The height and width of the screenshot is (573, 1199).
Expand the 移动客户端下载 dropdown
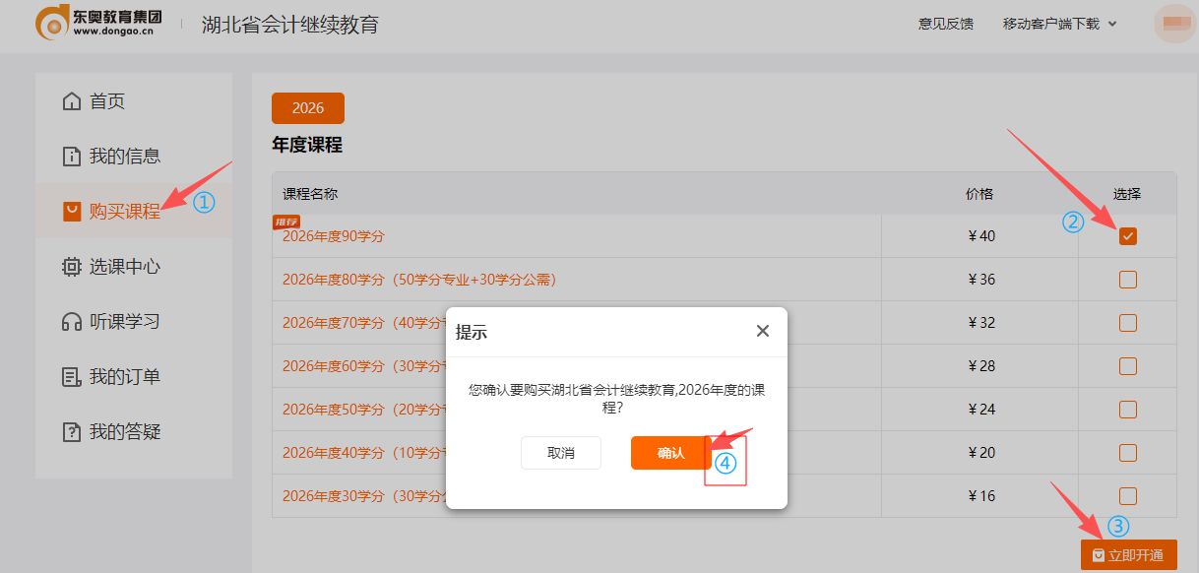click(1060, 25)
